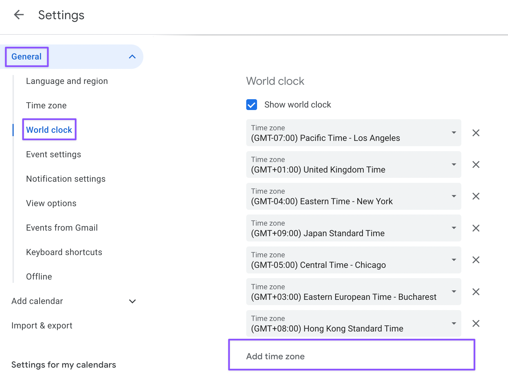
Task: Open the Hong Kong Standard Time dropdown
Action: [x=353, y=323]
